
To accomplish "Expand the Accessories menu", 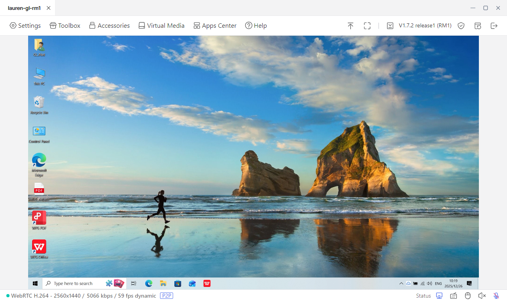I will click(109, 26).
